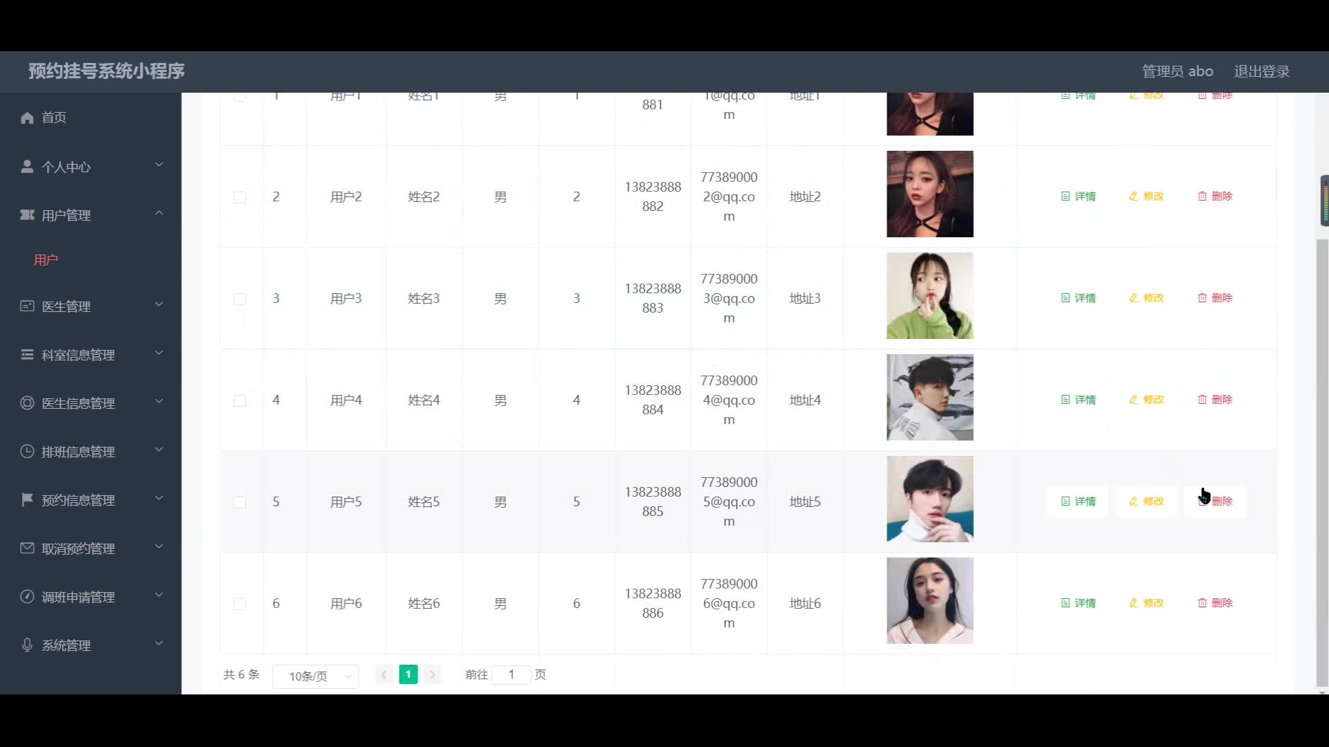This screenshot has height=747, width=1329.
Task: Tick the checkbox for row 用户4
Action: coord(239,400)
